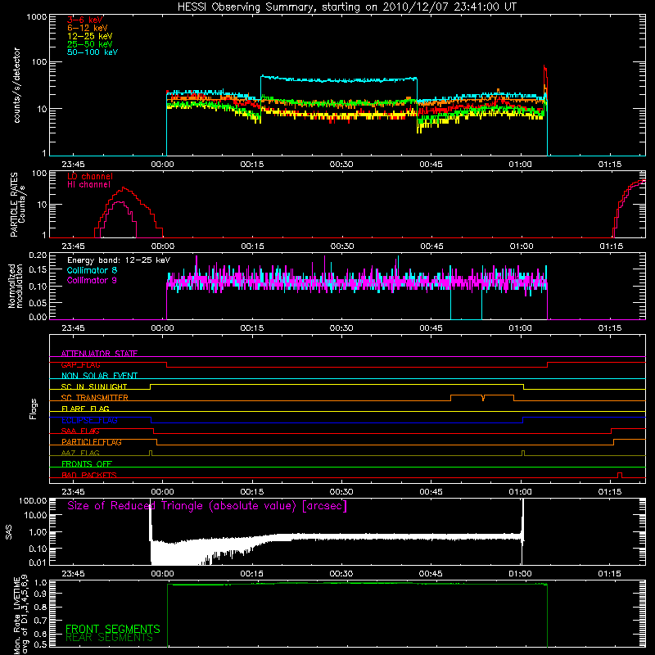Viewport: 655px width, 655px height.
Task: Click the Normalized modulation axis label
Action: point(16,286)
